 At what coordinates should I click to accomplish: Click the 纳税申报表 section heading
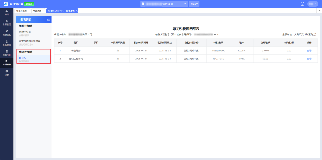coord(26,26)
